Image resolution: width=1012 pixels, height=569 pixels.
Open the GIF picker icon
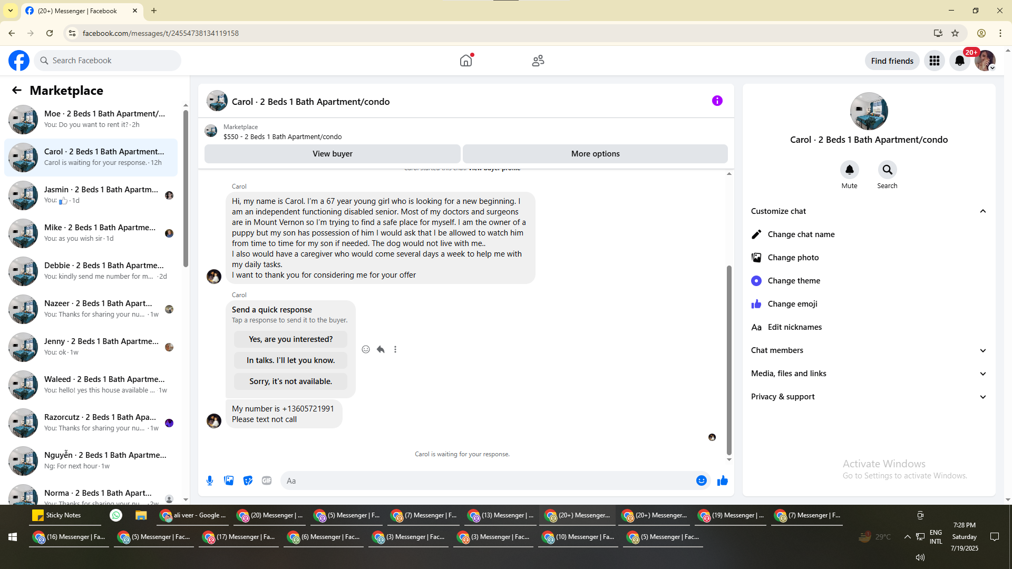pos(267,480)
